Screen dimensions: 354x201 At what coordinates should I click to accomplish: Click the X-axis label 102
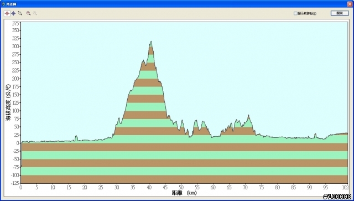tap(345, 188)
